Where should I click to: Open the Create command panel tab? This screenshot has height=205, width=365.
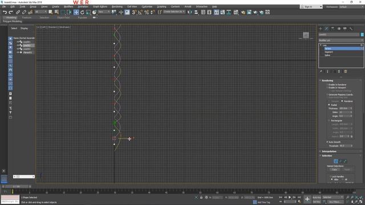point(321,28)
